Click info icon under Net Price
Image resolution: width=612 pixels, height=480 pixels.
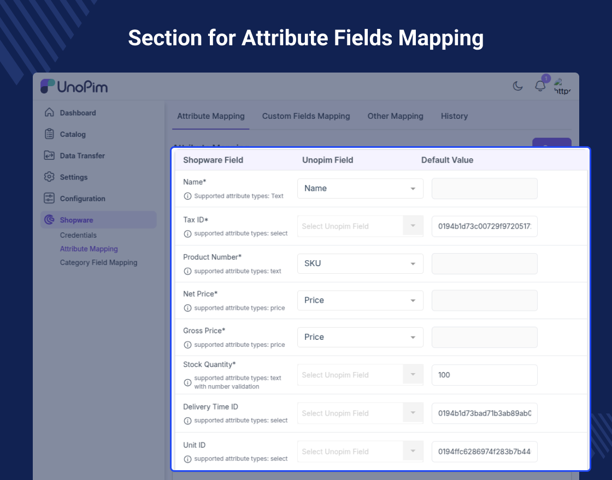click(x=187, y=308)
